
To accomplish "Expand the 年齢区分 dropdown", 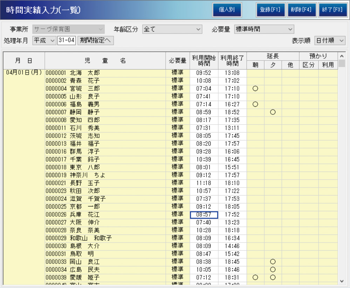I will (172, 29).
